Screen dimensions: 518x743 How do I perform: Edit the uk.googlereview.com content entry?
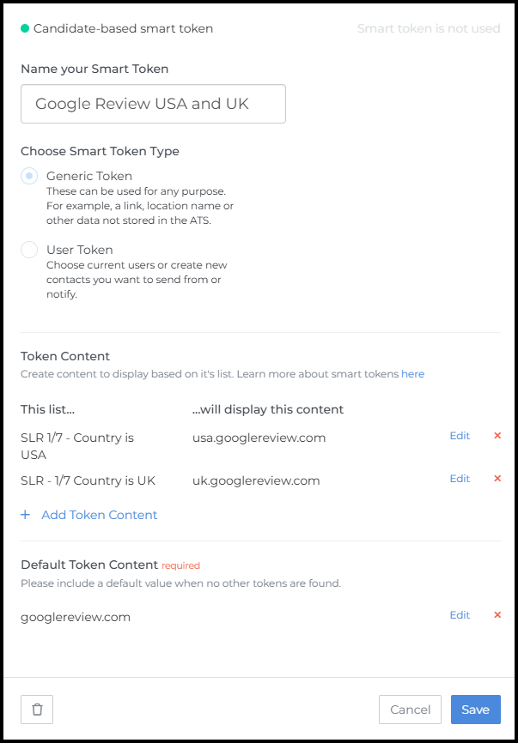(459, 479)
